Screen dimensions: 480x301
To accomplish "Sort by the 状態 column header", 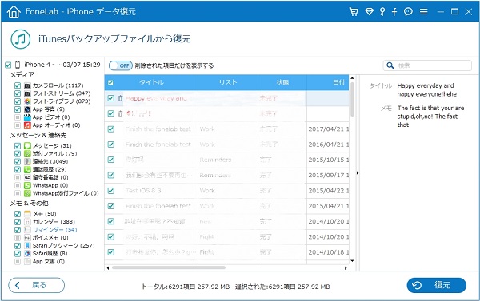I will point(282,82).
